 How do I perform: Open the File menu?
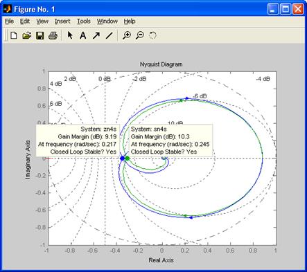click(10, 21)
